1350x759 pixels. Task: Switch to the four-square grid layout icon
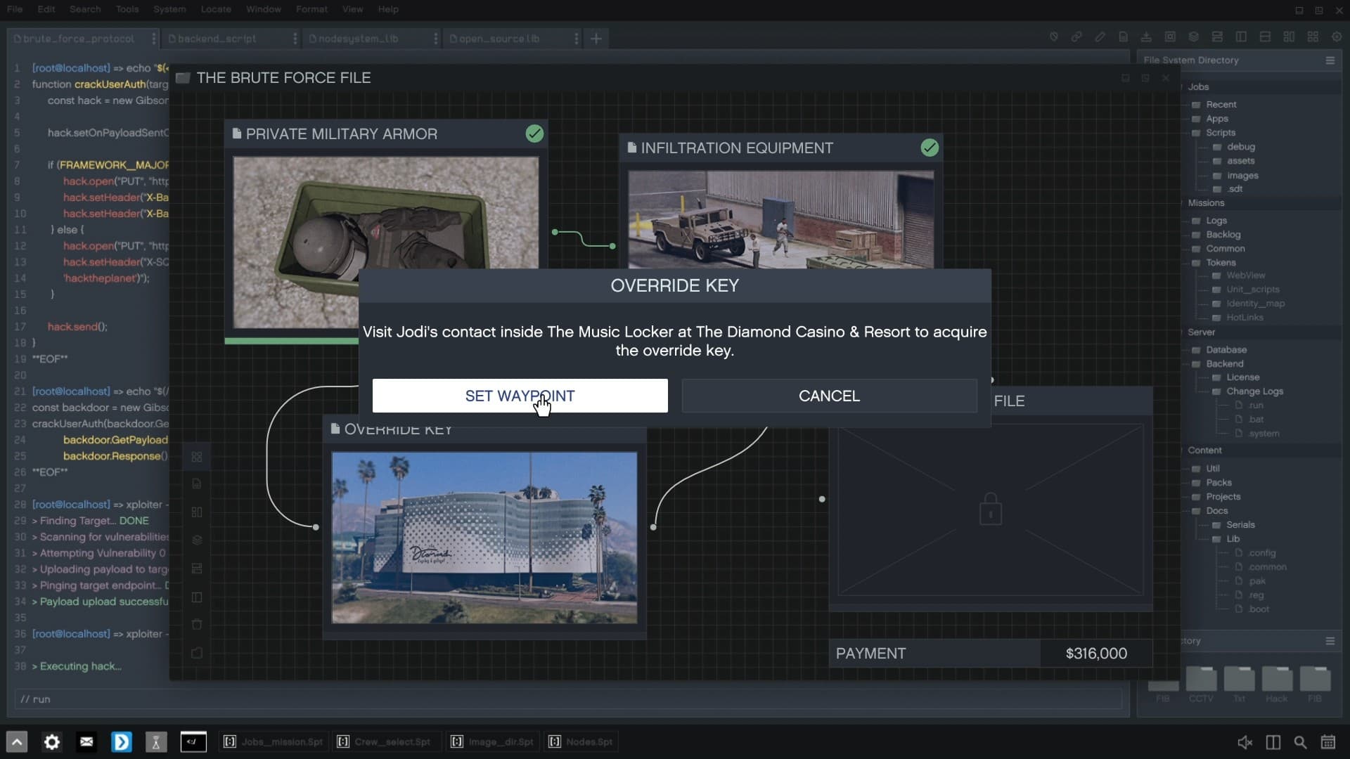(x=1313, y=37)
